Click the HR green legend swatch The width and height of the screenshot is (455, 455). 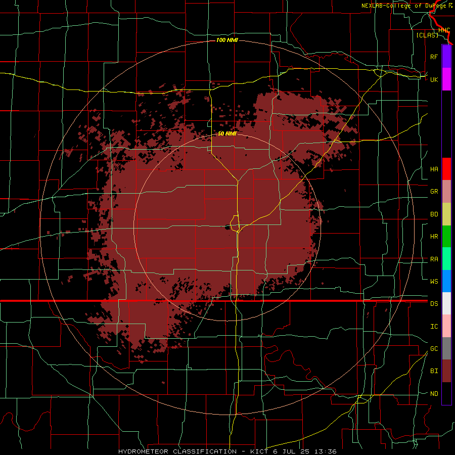[x=446, y=237]
